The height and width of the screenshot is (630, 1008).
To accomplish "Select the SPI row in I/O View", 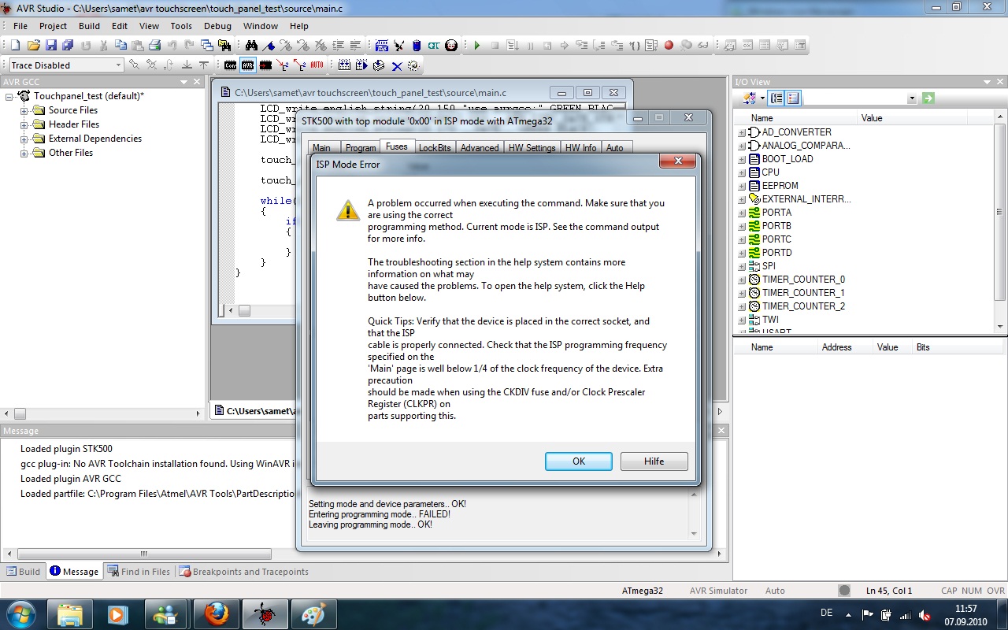I will [x=769, y=266].
